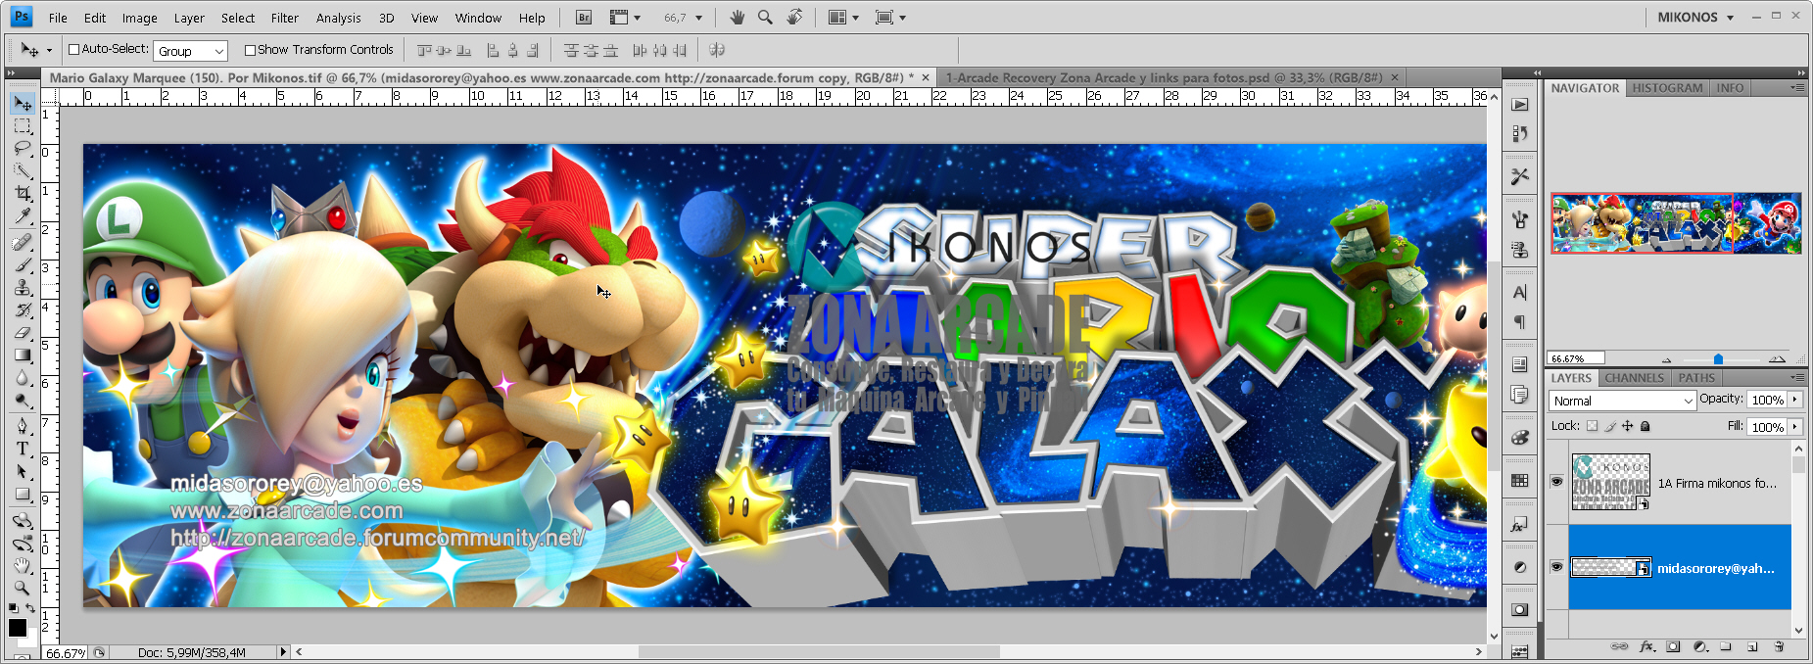
Task: Click the 1A Firma mikonos layer thumbnail
Action: pos(1611,482)
